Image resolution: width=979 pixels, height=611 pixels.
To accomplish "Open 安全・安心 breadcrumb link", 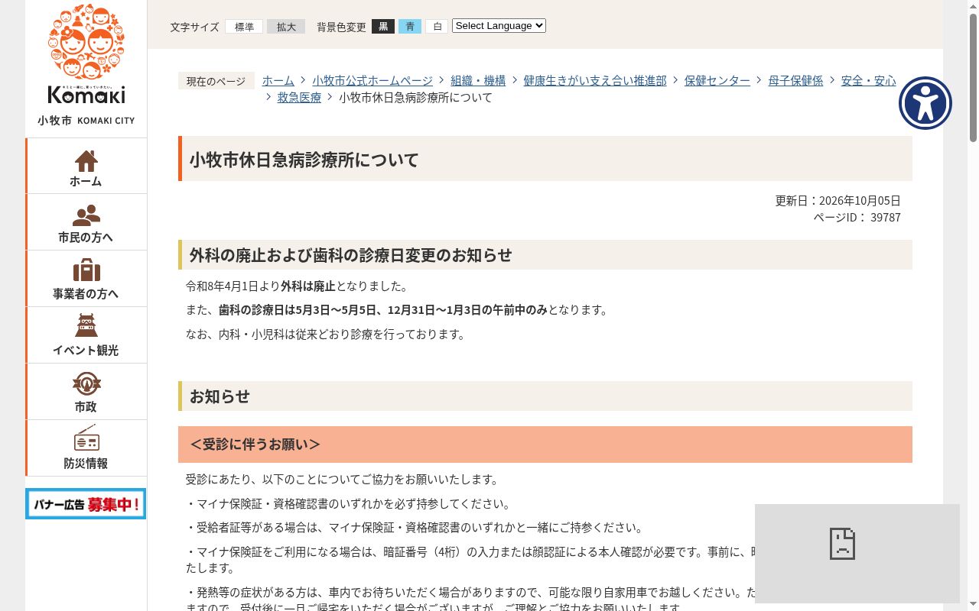I will pos(869,80).
